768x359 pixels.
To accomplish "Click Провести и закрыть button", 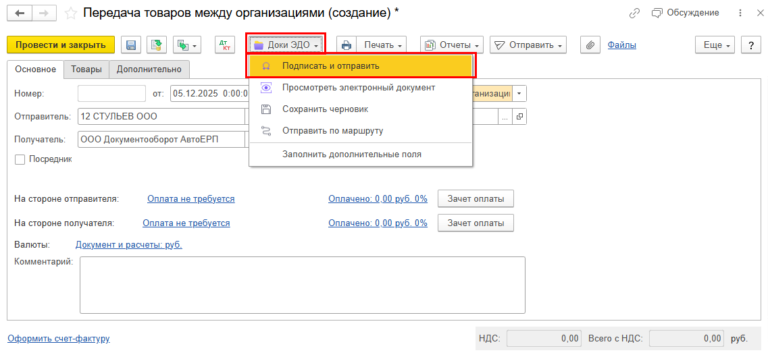I will [x=61, y=45].
